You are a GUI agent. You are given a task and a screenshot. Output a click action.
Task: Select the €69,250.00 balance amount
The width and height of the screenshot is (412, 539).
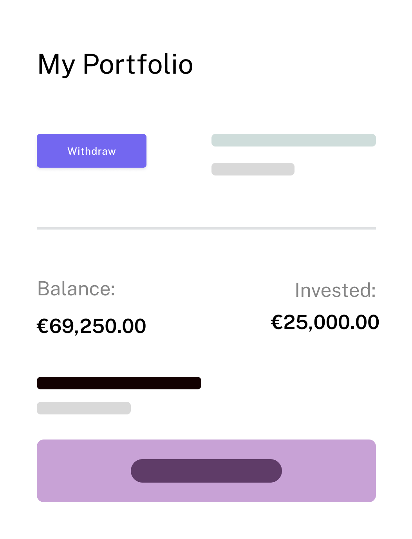pos(91,326)
